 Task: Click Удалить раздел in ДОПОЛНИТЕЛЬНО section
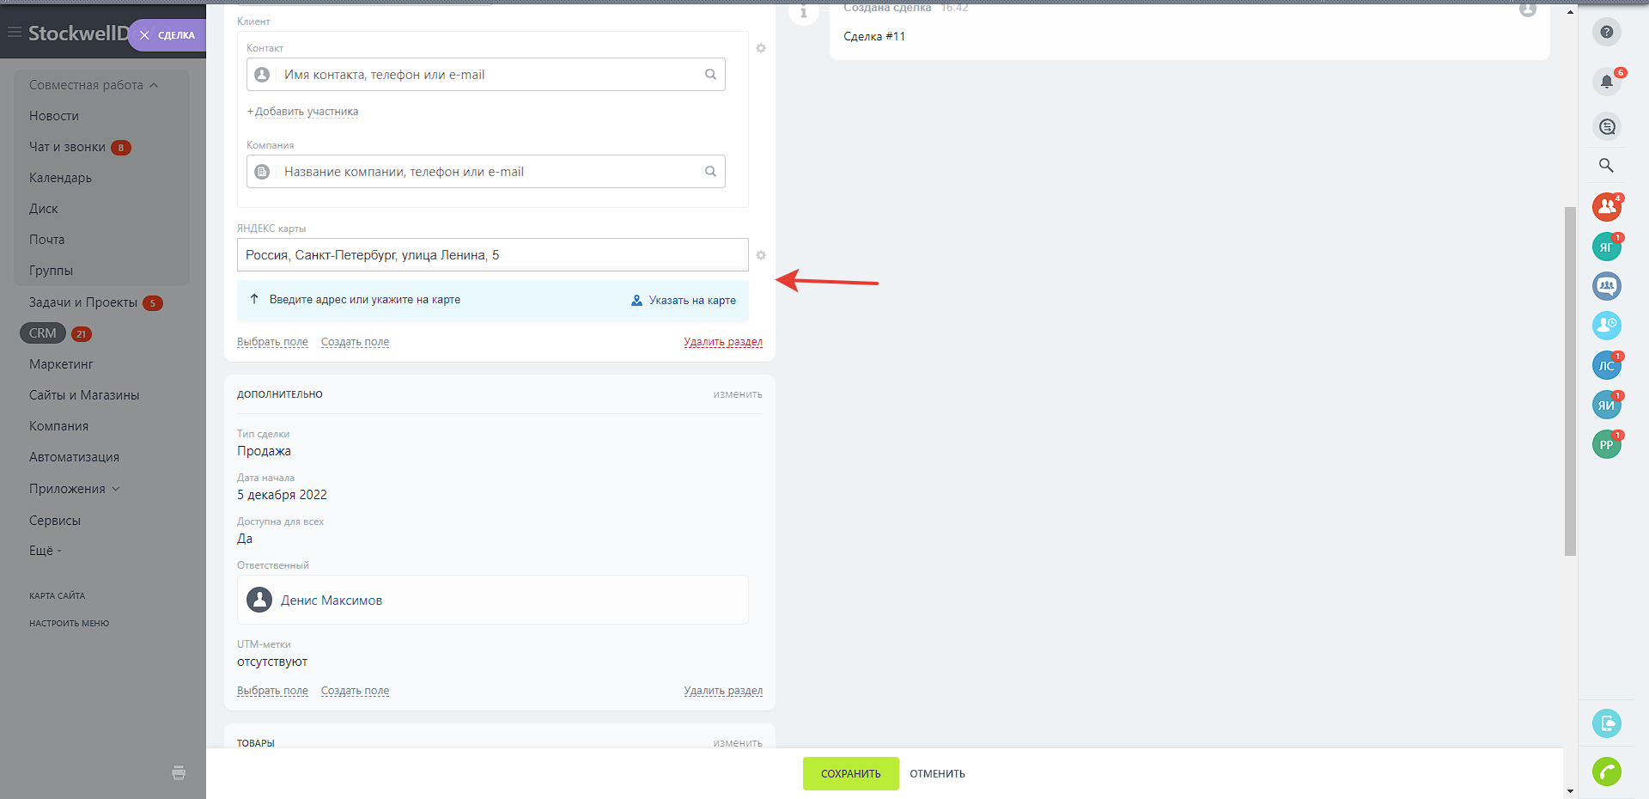(723, 691)
